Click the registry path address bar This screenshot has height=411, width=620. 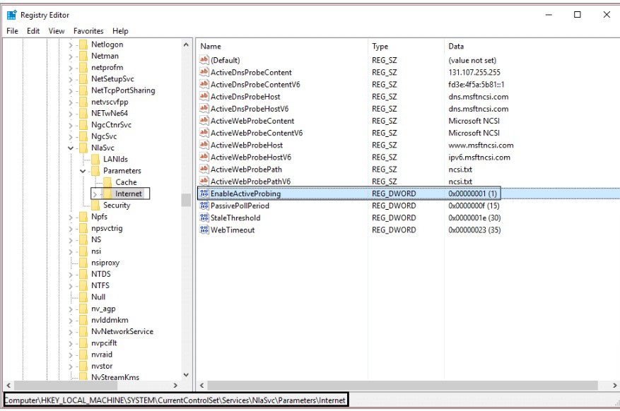coord(176,400)
